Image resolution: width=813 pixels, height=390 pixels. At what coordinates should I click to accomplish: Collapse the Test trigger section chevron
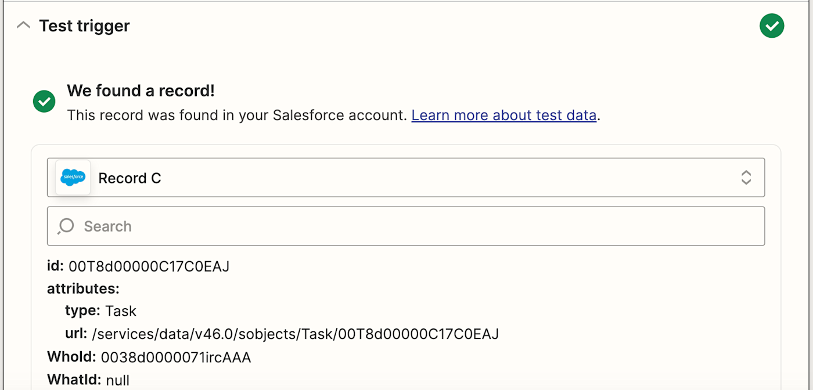(x=23, y=26)
